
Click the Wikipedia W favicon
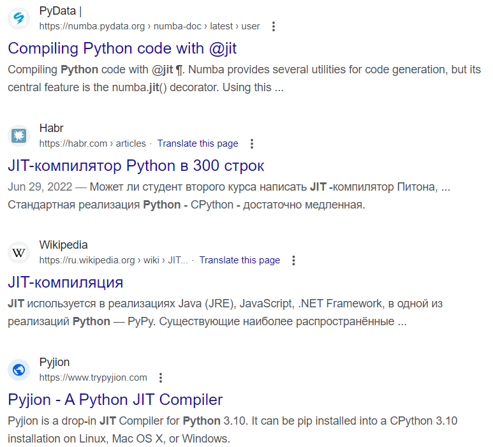[x=19, y=253]
